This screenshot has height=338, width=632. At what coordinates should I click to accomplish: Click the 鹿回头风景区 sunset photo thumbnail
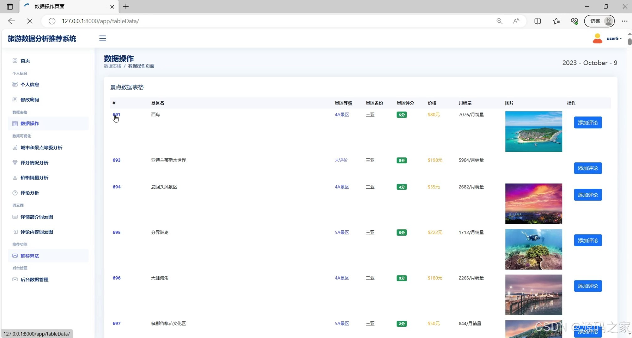click(x=534, y=204)
